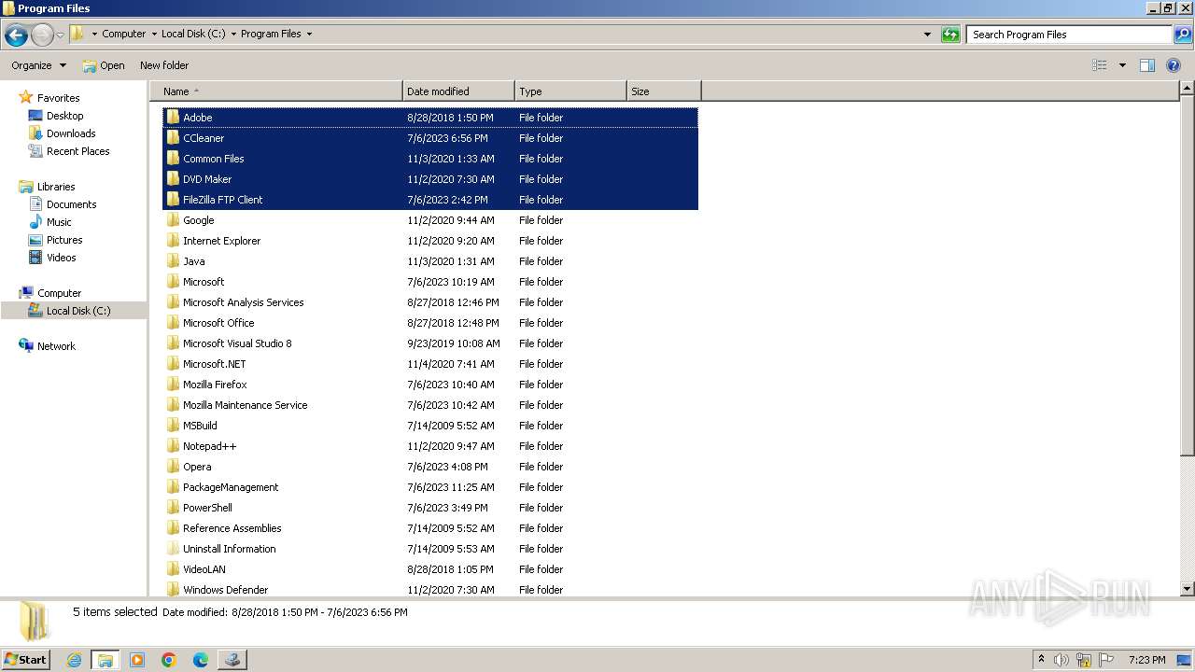Open Favorites in navigation pane

tap(58, 98)
